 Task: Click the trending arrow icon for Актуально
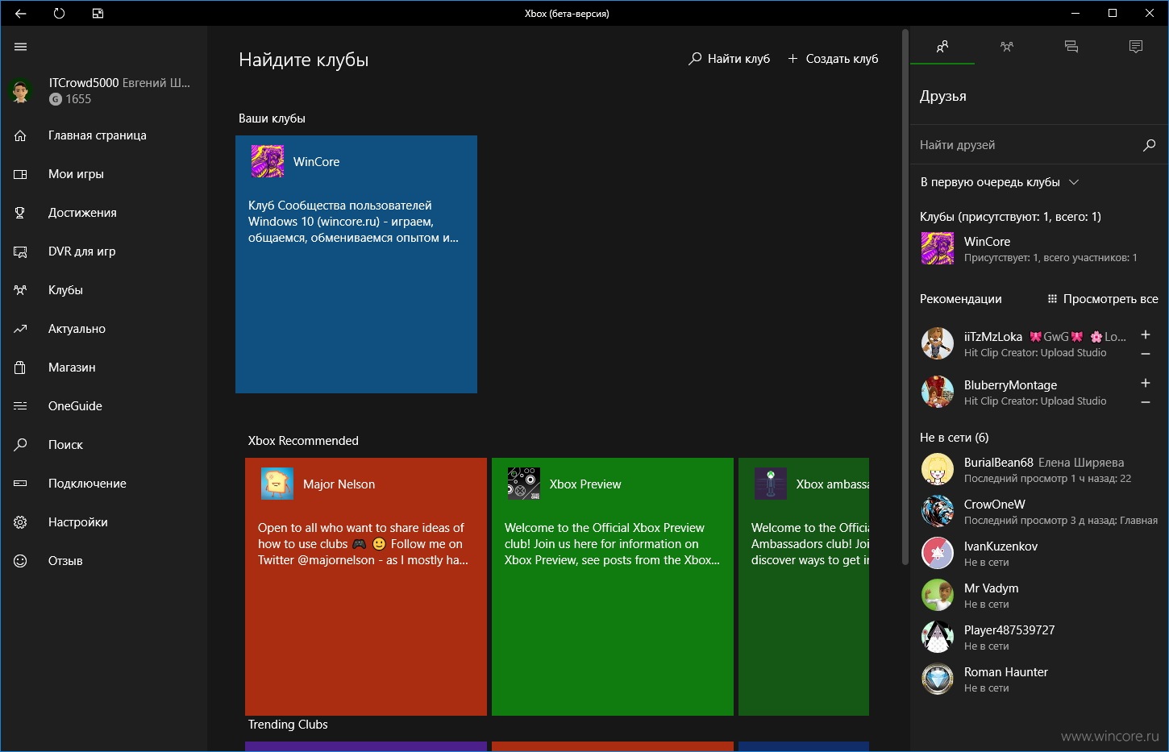(21, 329)
